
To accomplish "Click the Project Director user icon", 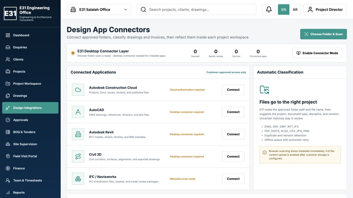I will (x=310, y=10).
